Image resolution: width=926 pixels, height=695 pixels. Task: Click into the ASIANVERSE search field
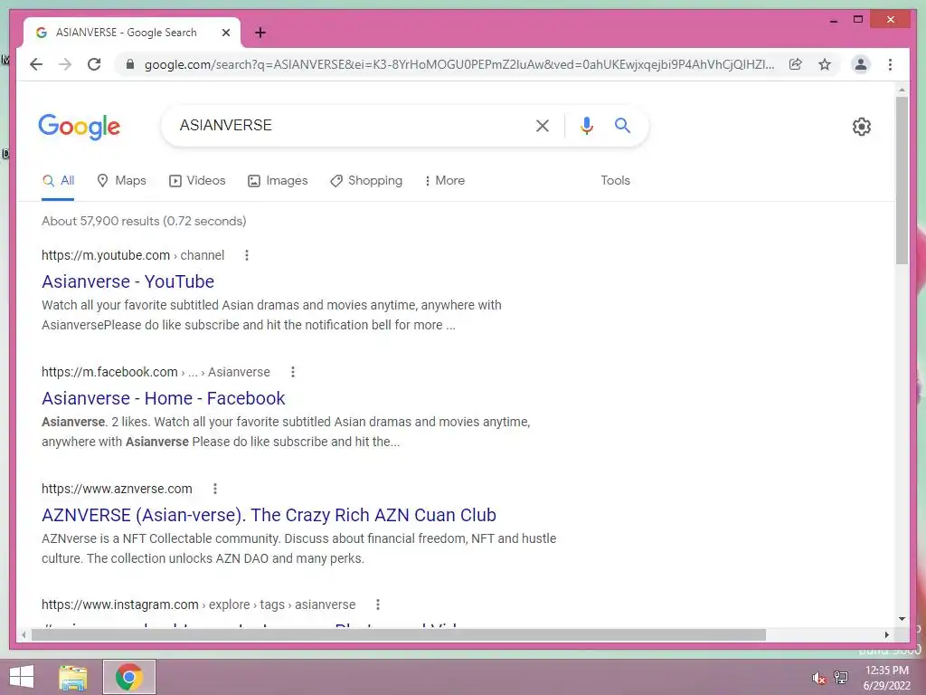348,125
